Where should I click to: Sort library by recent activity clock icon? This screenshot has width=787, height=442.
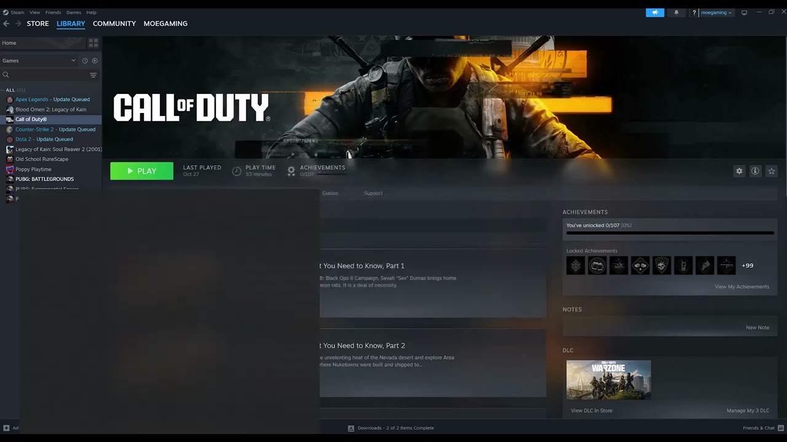coord(85,61)
